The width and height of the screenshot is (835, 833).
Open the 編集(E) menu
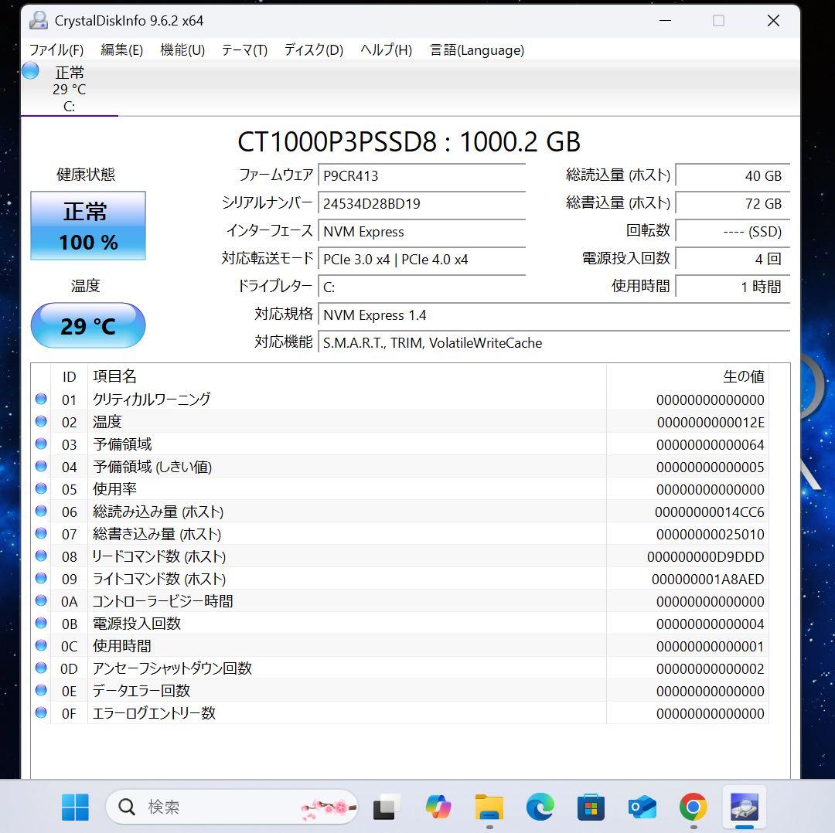click(x=121, y=50)
